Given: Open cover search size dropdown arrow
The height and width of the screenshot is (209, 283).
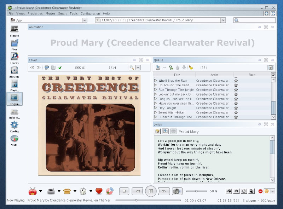Looking at the screenshot, I should [138, 68].
